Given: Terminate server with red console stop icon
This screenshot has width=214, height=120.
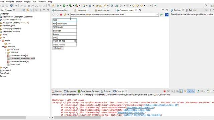Looking at the screenshot, I should (165, 91).
